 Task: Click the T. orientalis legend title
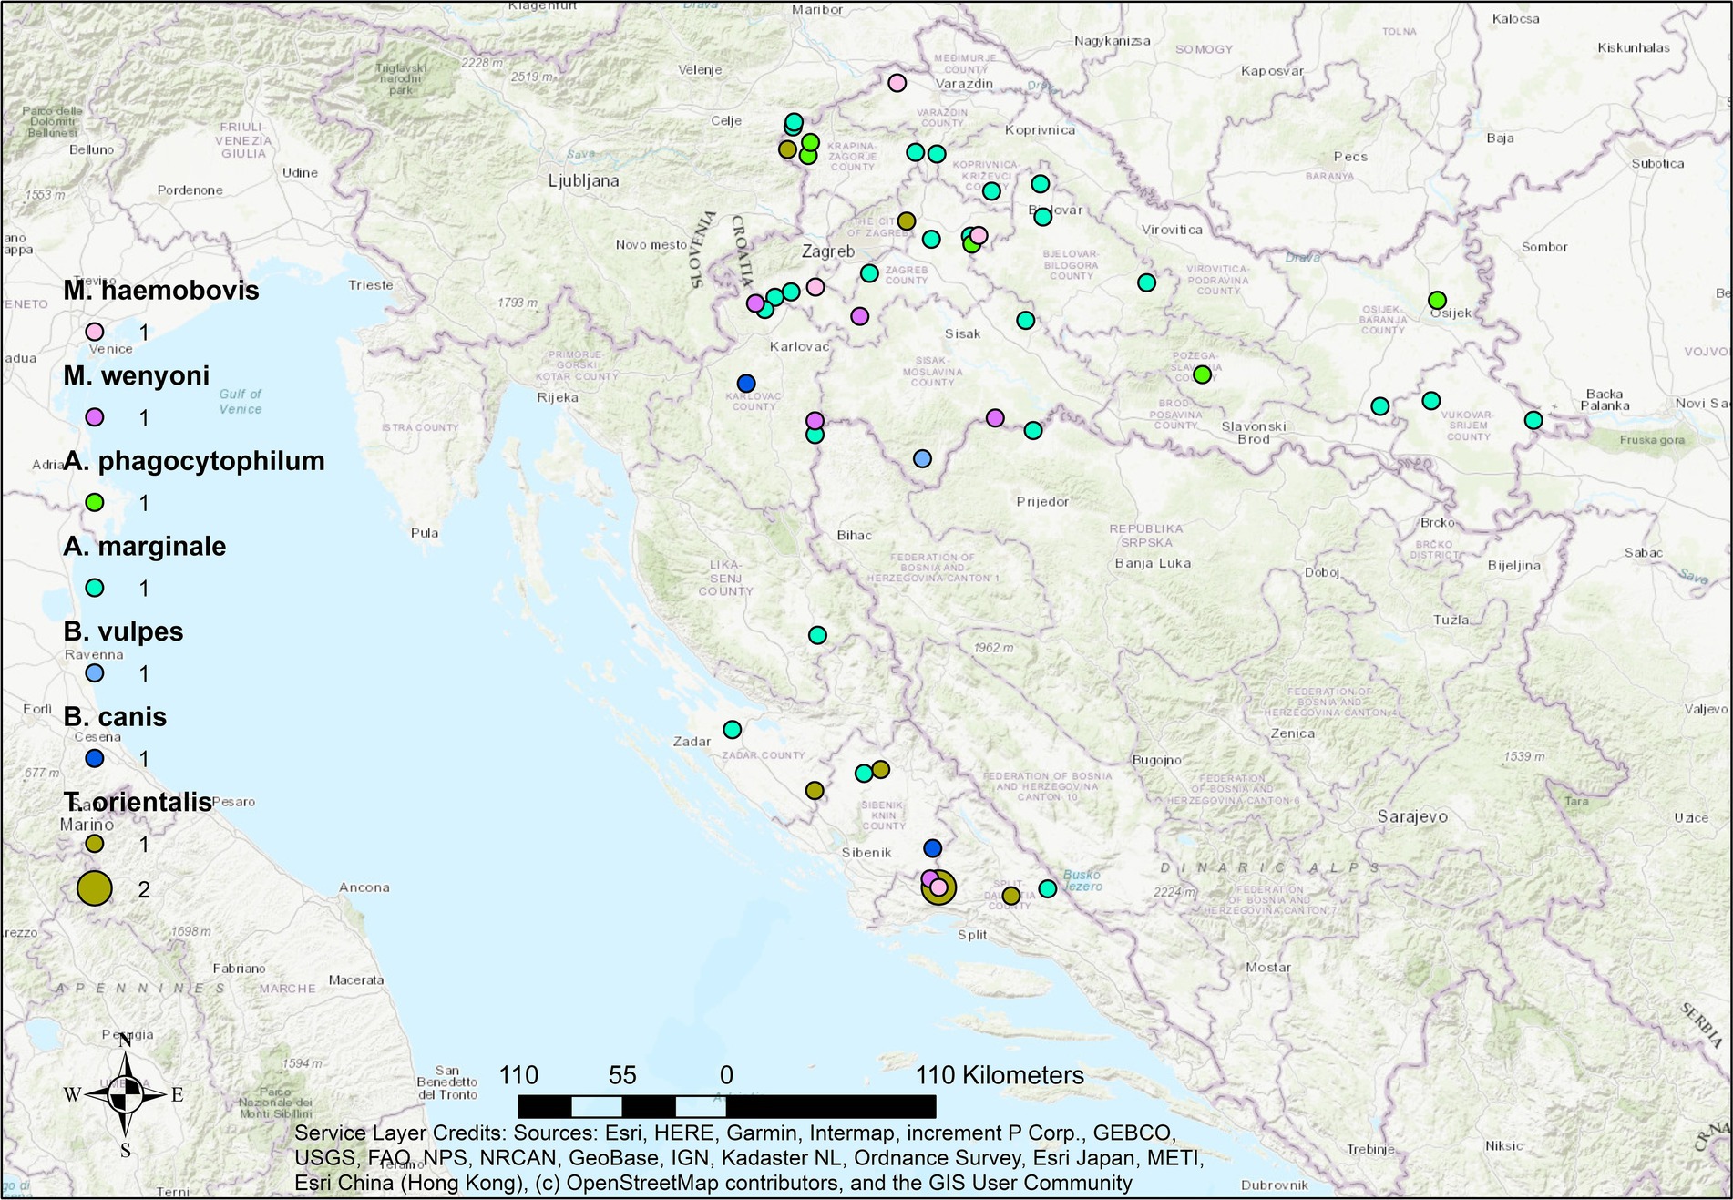(138, 802)
